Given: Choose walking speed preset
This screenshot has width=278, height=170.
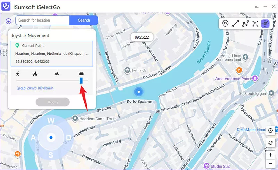Looking at the screenshot, I should click(x=17, y=74).
